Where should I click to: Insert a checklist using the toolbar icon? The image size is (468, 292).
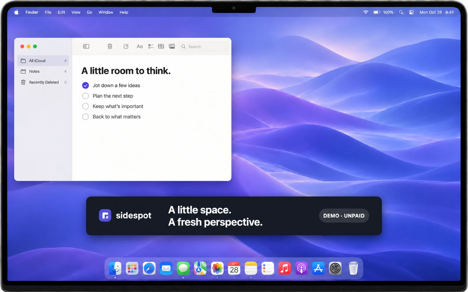[151, 46]
